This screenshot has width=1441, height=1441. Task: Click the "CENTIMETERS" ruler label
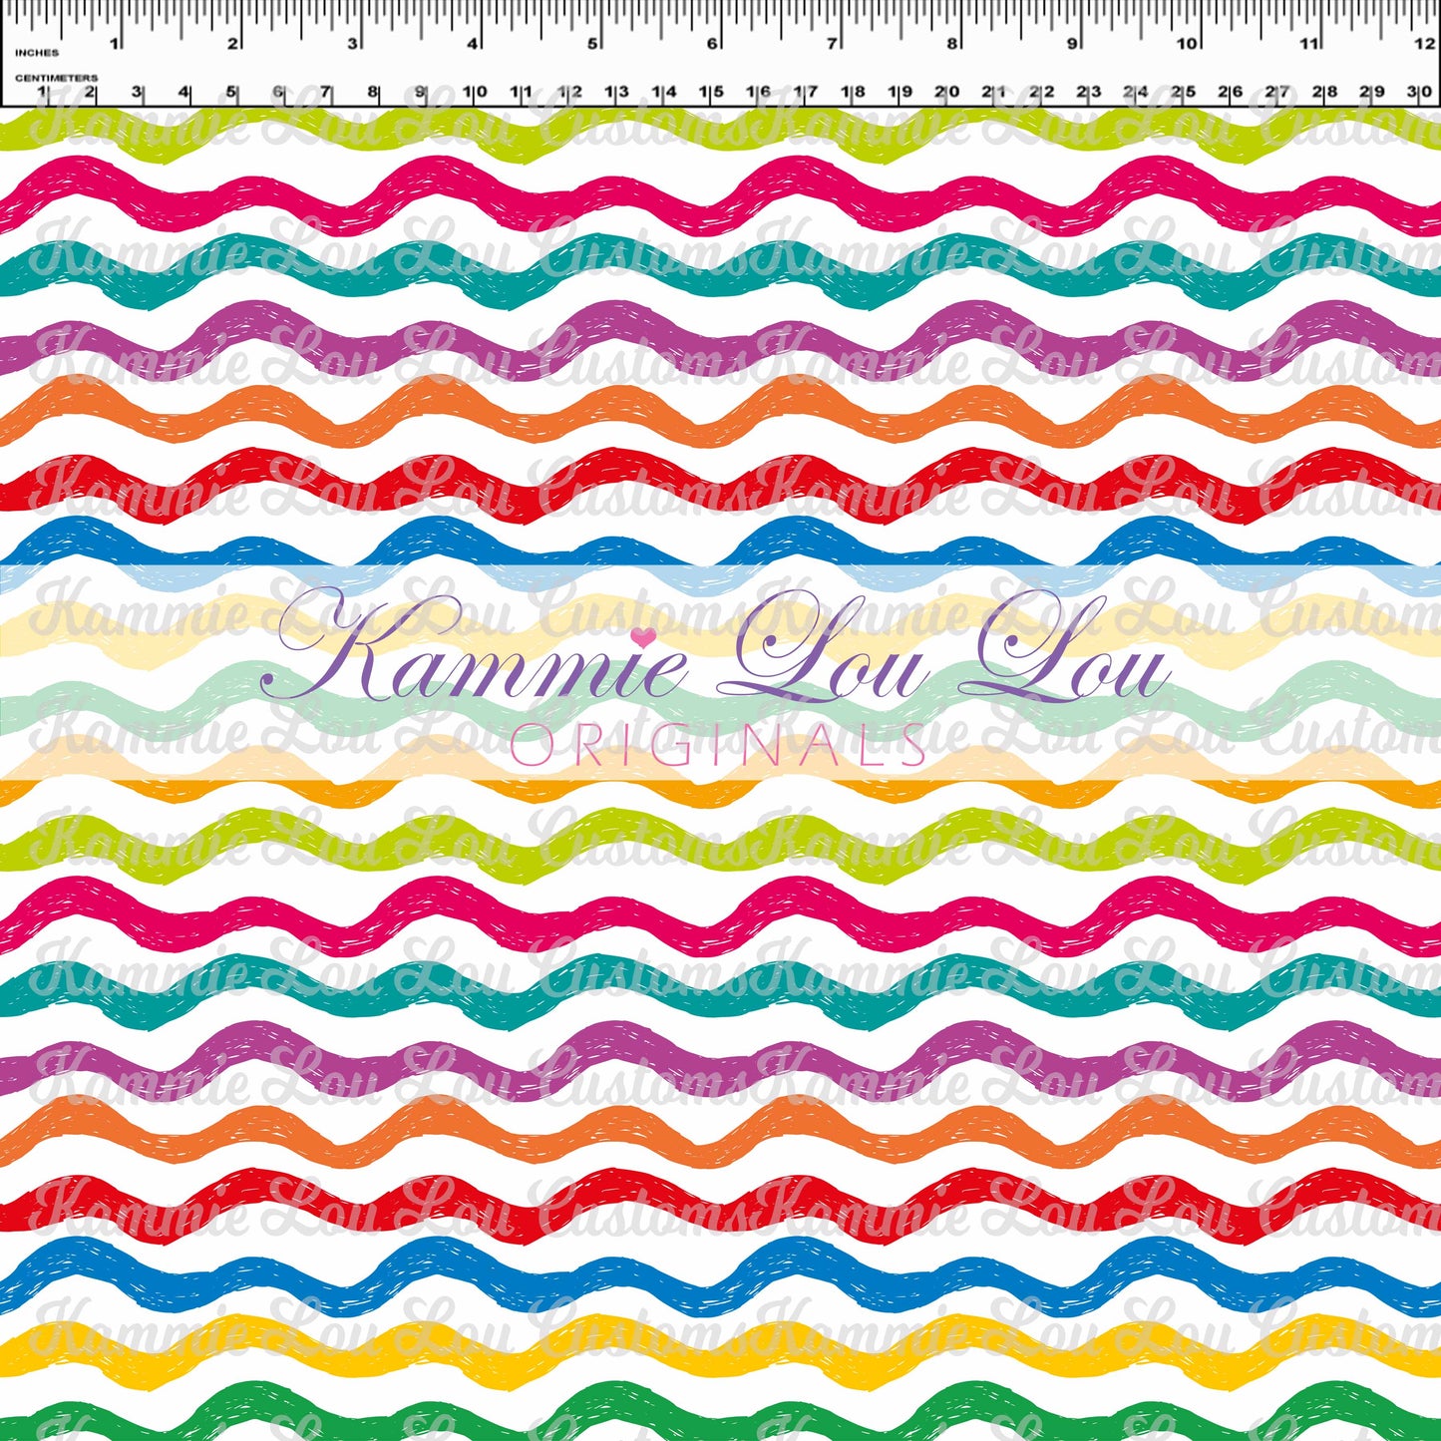[x=56, y=77]
